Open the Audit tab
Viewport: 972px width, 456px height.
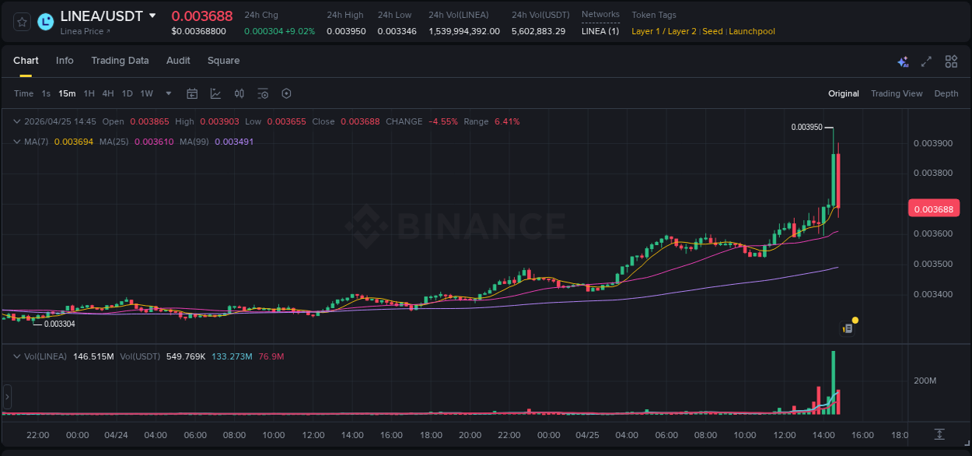click(178, 61)
